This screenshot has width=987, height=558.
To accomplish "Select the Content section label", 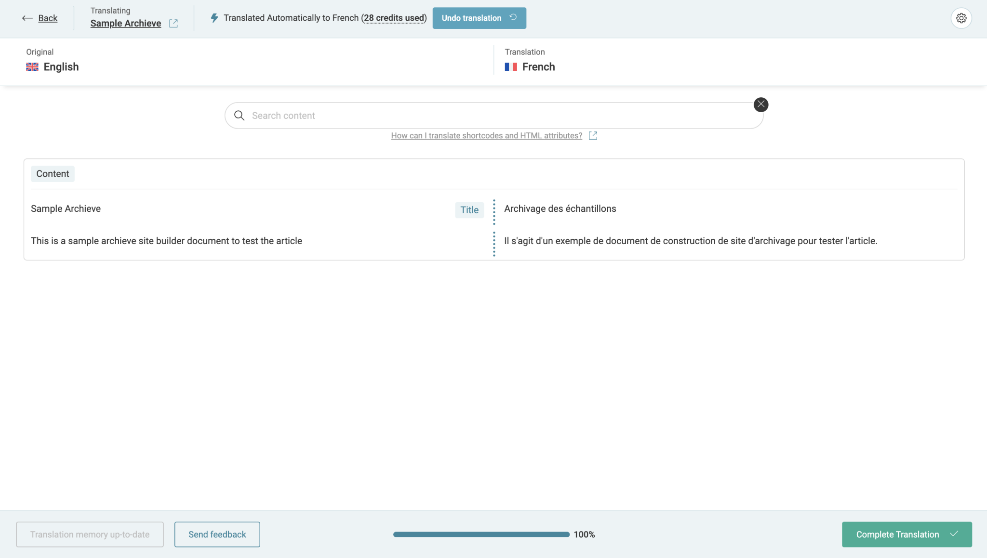I will point(53,174).
